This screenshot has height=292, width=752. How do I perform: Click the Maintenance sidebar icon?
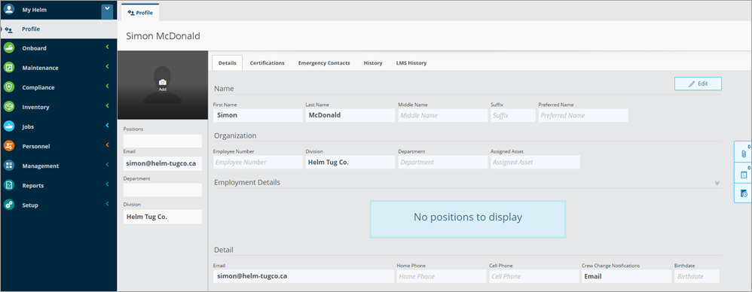[9, 68]
